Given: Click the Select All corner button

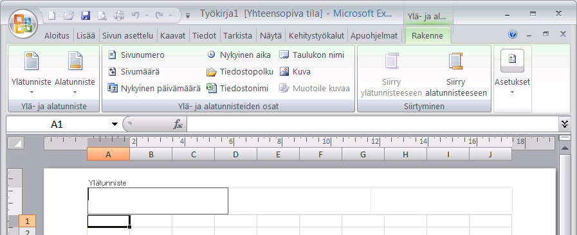Looking at the screenshot, I should [x=15, y=143].
